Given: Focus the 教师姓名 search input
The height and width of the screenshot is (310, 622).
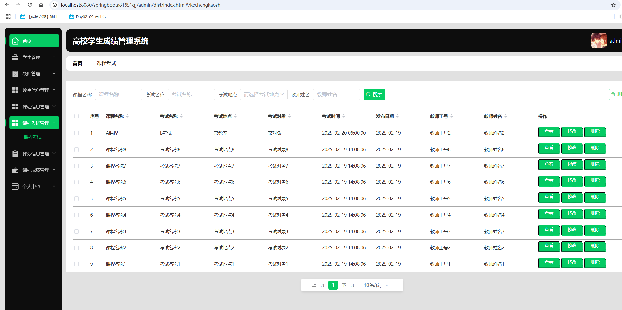Looking at the screenshot, I should coord(337,94).
